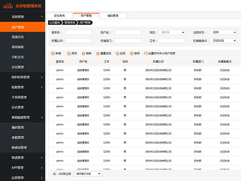Open 敏感词管理 in the sidebar
This screenshot has height=181, width=241.
23,148
